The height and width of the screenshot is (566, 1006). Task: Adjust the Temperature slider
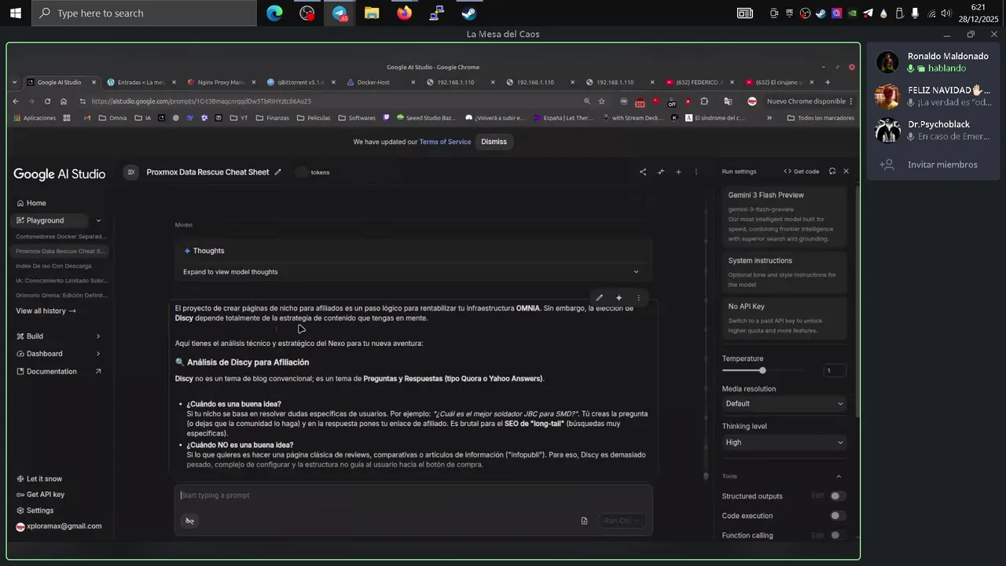coord(762,370)
